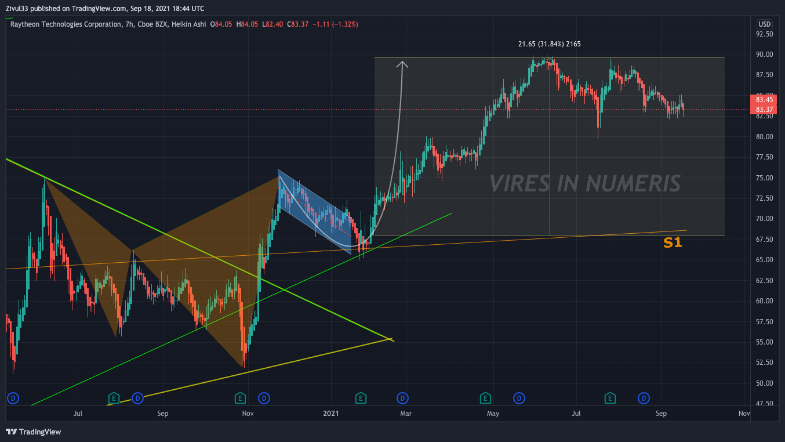The width and height of the screenshot is (785, 442).
Task: Click the dividend D marker just before Sep 2020
Action: [137, 398]
